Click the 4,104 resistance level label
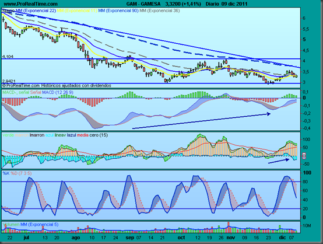 point(8,57)
